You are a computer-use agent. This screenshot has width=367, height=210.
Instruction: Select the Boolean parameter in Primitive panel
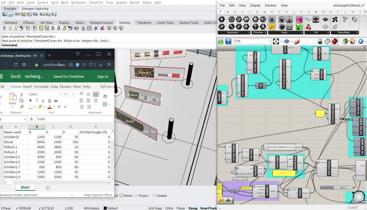point(255,19)
